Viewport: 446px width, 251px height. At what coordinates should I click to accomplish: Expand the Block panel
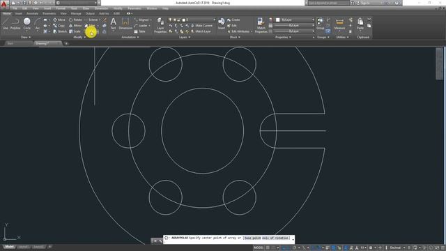(x=235, y=37)
